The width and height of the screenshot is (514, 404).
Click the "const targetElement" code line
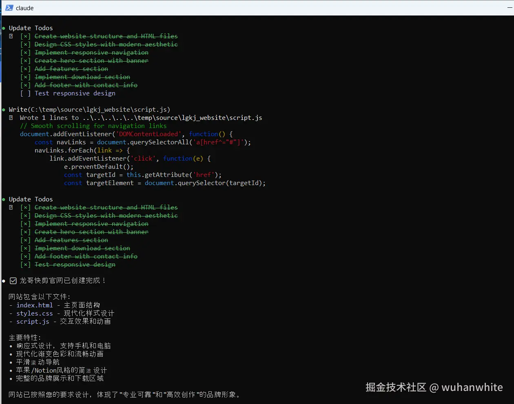pyautogui.click(x=165, y=183)
